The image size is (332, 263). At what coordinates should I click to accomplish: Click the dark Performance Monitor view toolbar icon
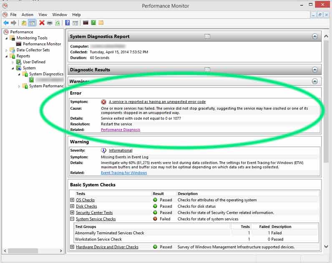click(x=86, y=23)
